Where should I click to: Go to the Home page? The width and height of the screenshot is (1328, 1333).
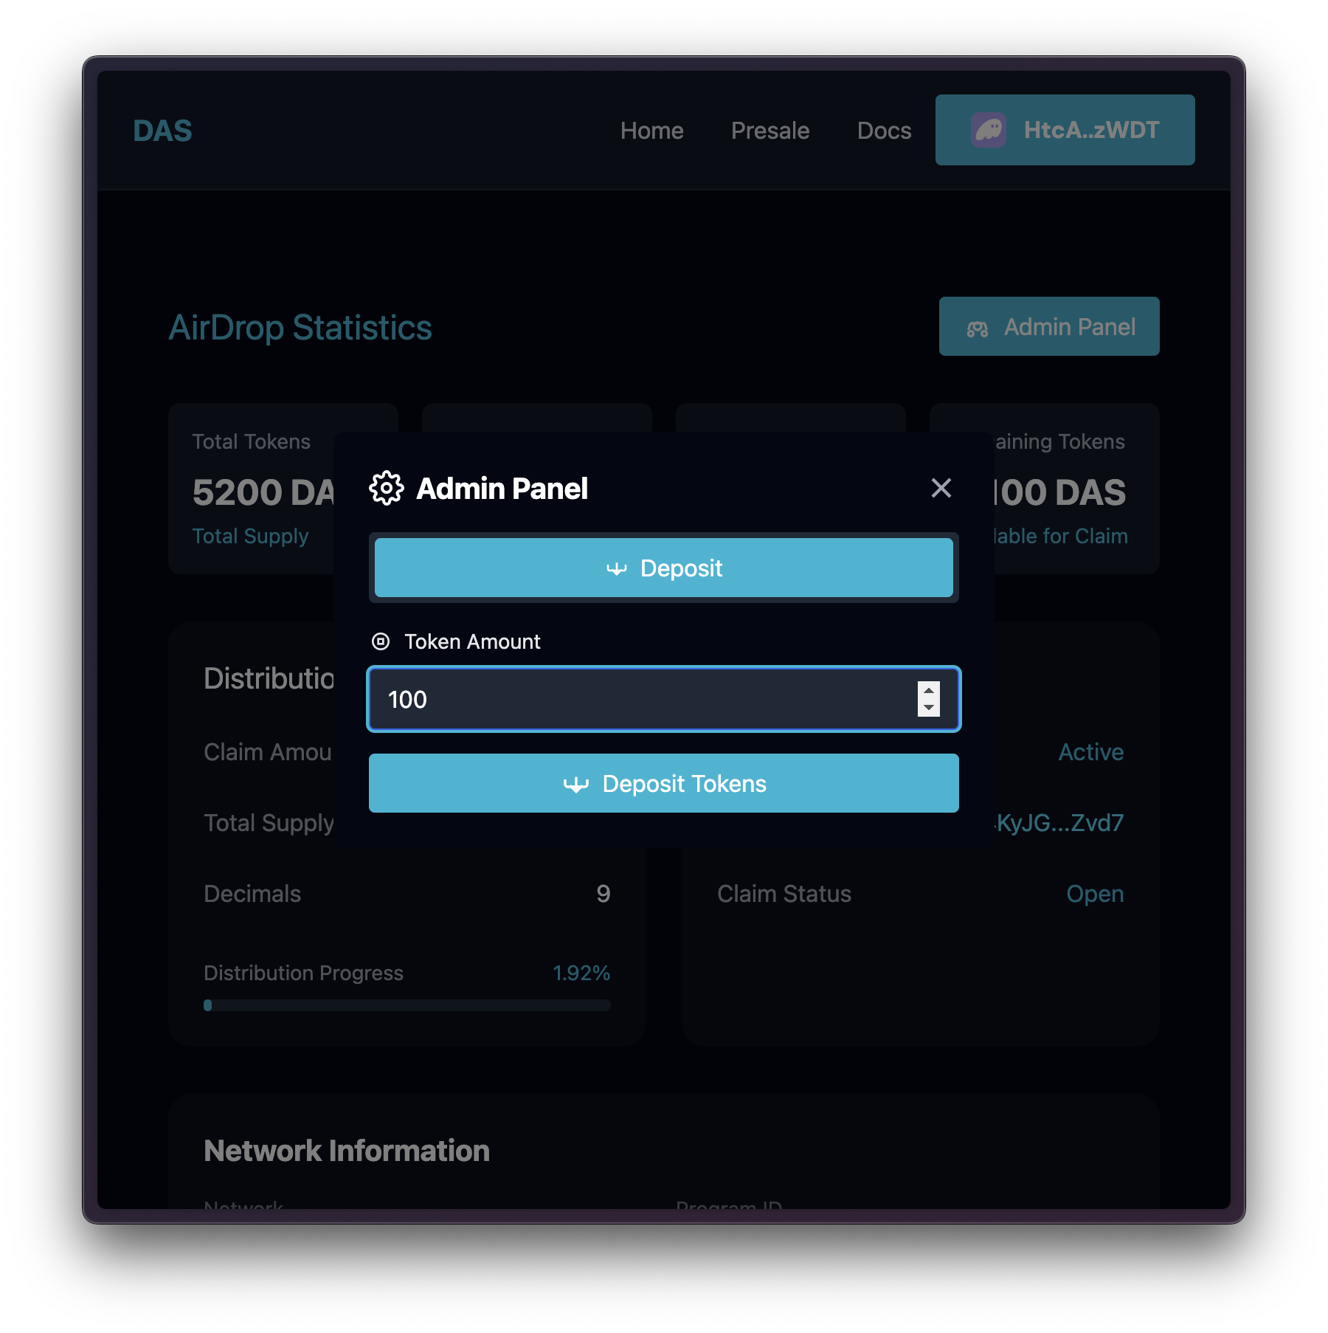click(651, 131)
